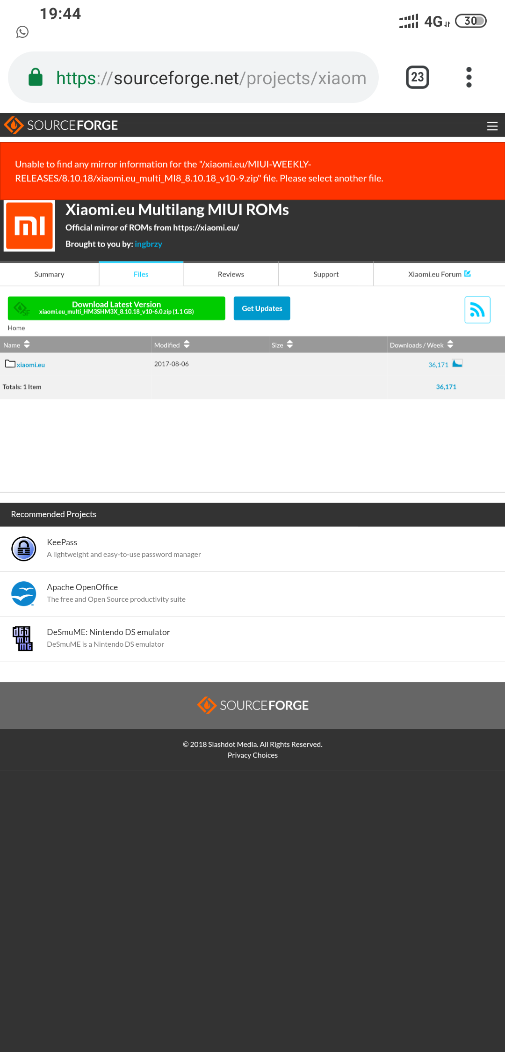505x1052 pixels.
Task: View downloads chart icon for xiaomi.eu
Action: 457,363
